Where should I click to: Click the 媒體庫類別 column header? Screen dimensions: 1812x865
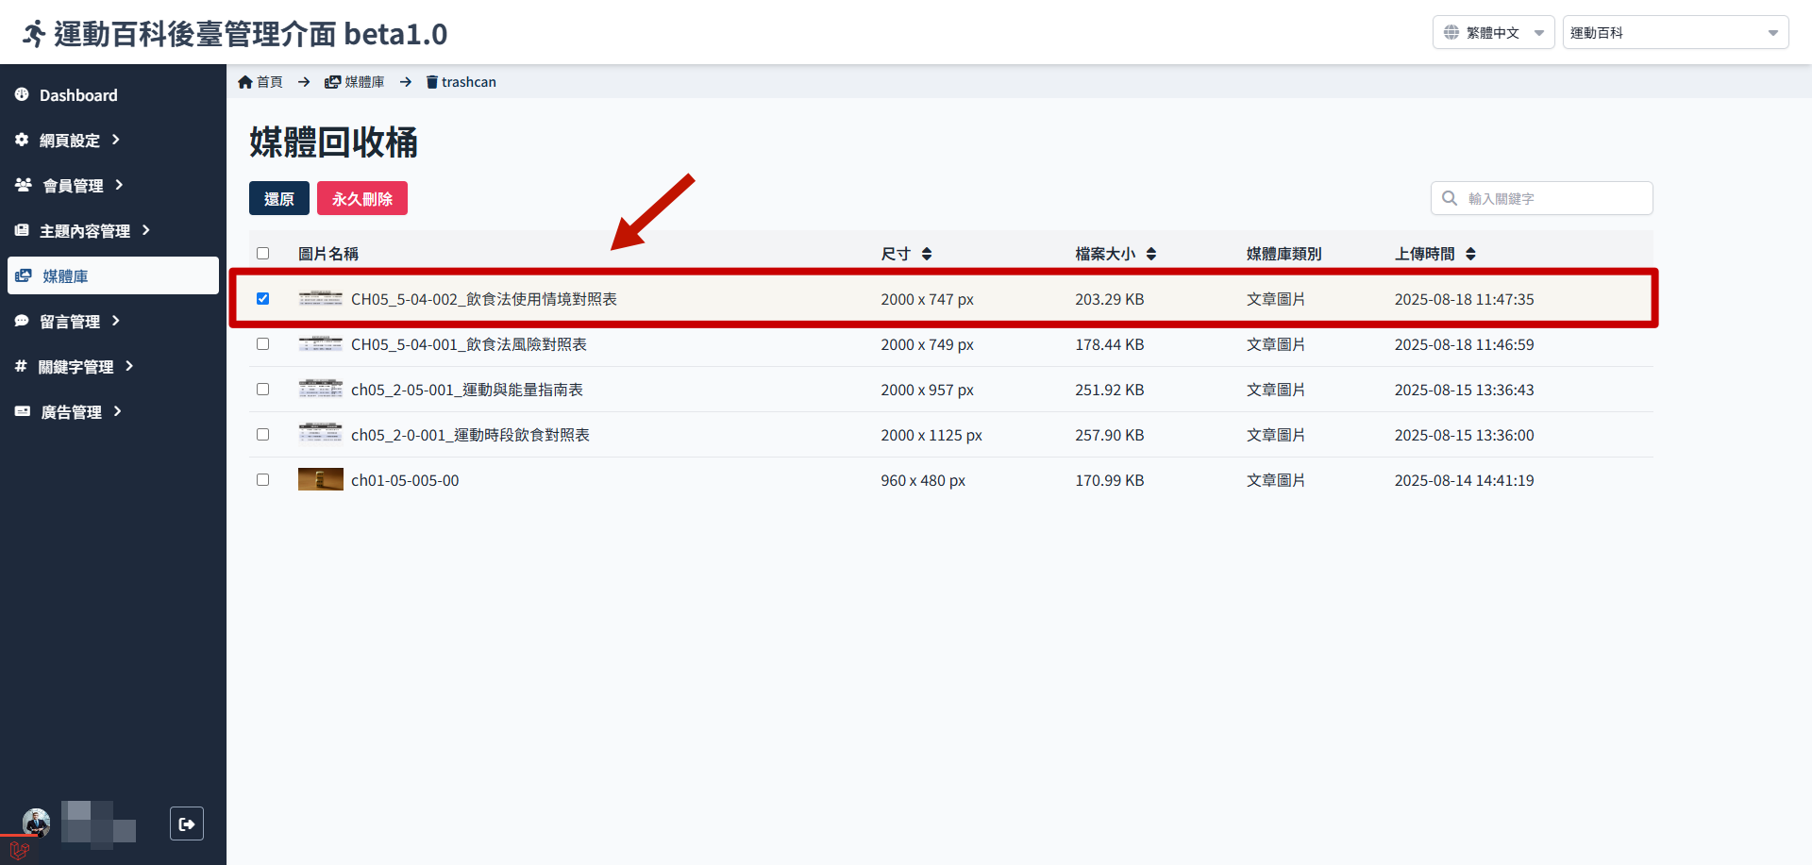[1284, 254]
